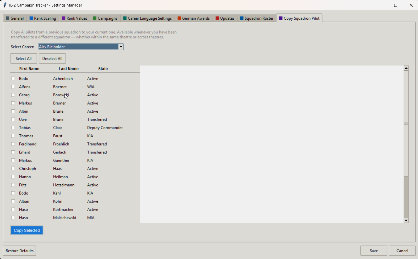Check the box for Bodo Achenbach
The width and height of the screenshot is (418, 259).
click(13, 79)
